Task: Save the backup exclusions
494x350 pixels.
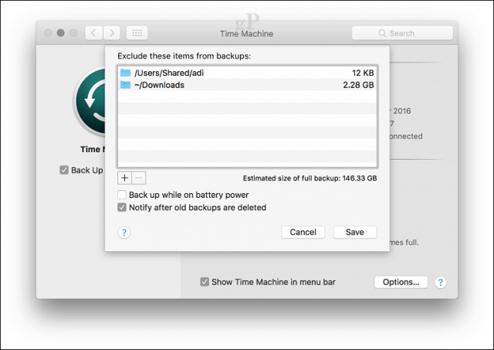Action: click(355, 232)
